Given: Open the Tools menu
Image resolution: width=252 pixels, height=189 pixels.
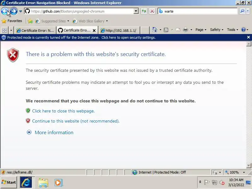Looking at the screenshot, I should [x=232, y=30].
